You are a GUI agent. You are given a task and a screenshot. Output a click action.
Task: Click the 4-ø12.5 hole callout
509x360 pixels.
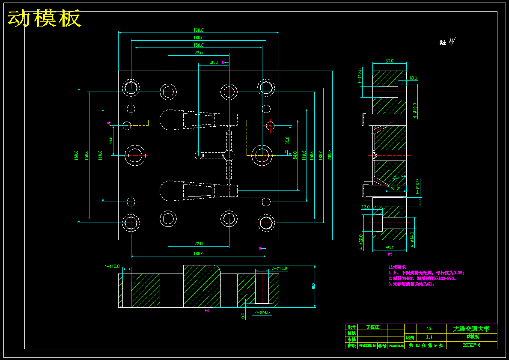click(359, 76)
